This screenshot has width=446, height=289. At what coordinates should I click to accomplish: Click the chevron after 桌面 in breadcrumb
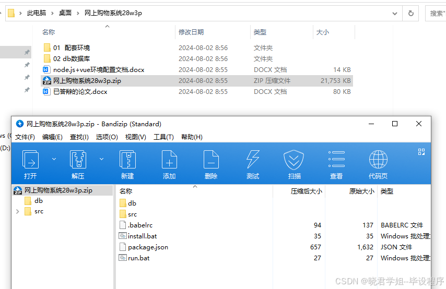pos(78,13)
